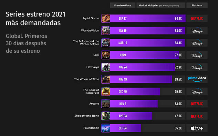Click the Platform column header
218x136 pixels.
point(197,6)
